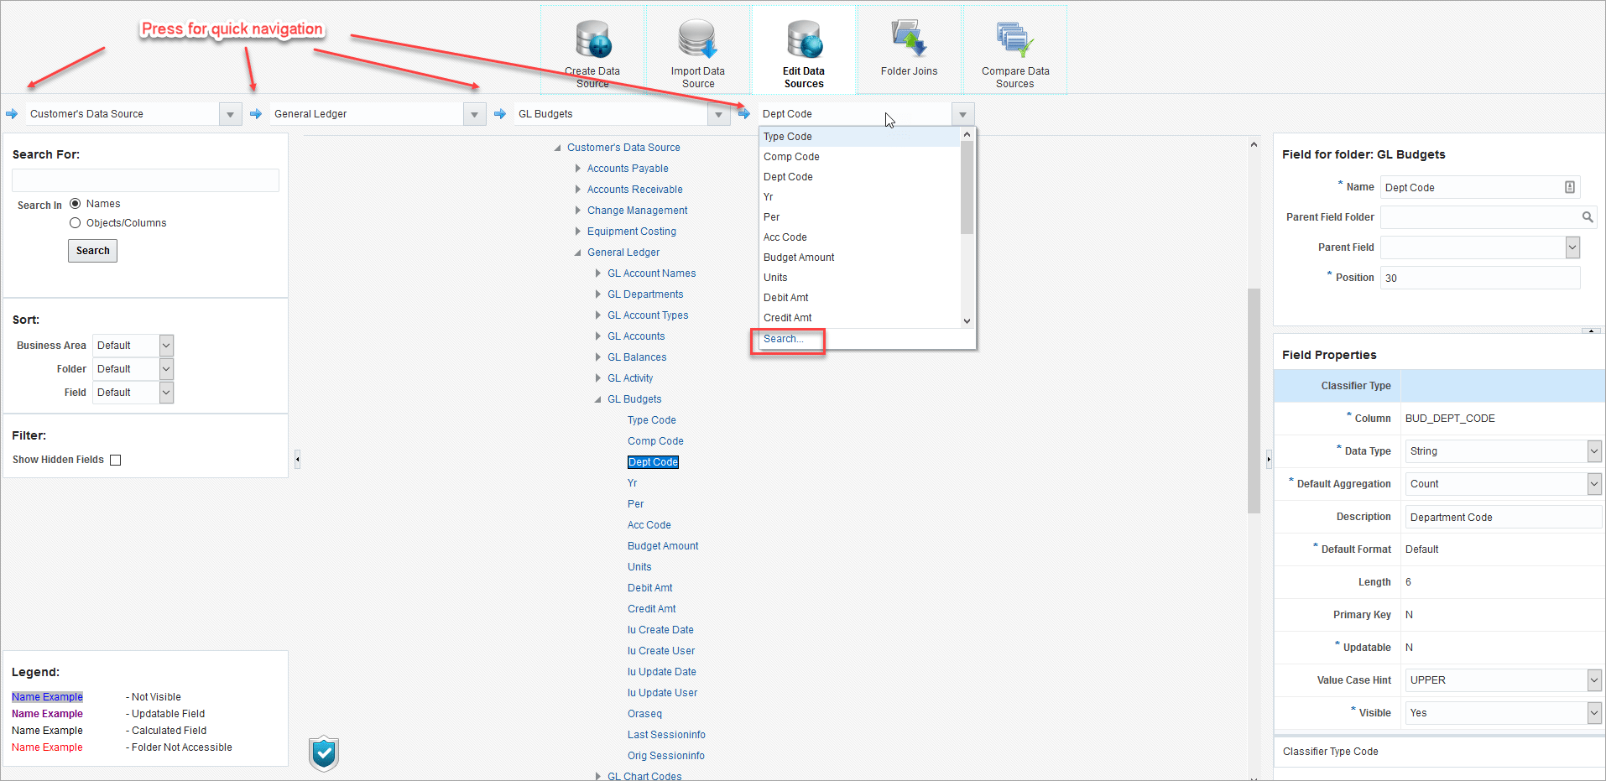Viewport: 1606px width, 781px height.
Task: Close the Dept Code dropdown arrow
Action: [962, 114]
